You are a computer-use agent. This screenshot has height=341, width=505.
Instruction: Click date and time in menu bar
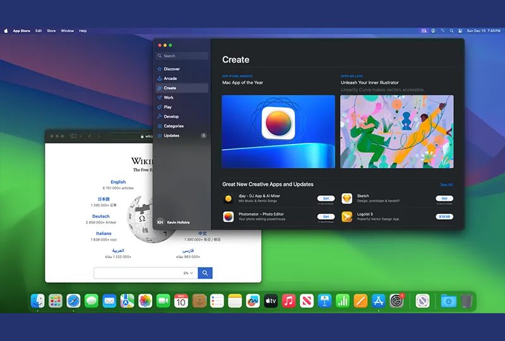click(x=484, y=31)
